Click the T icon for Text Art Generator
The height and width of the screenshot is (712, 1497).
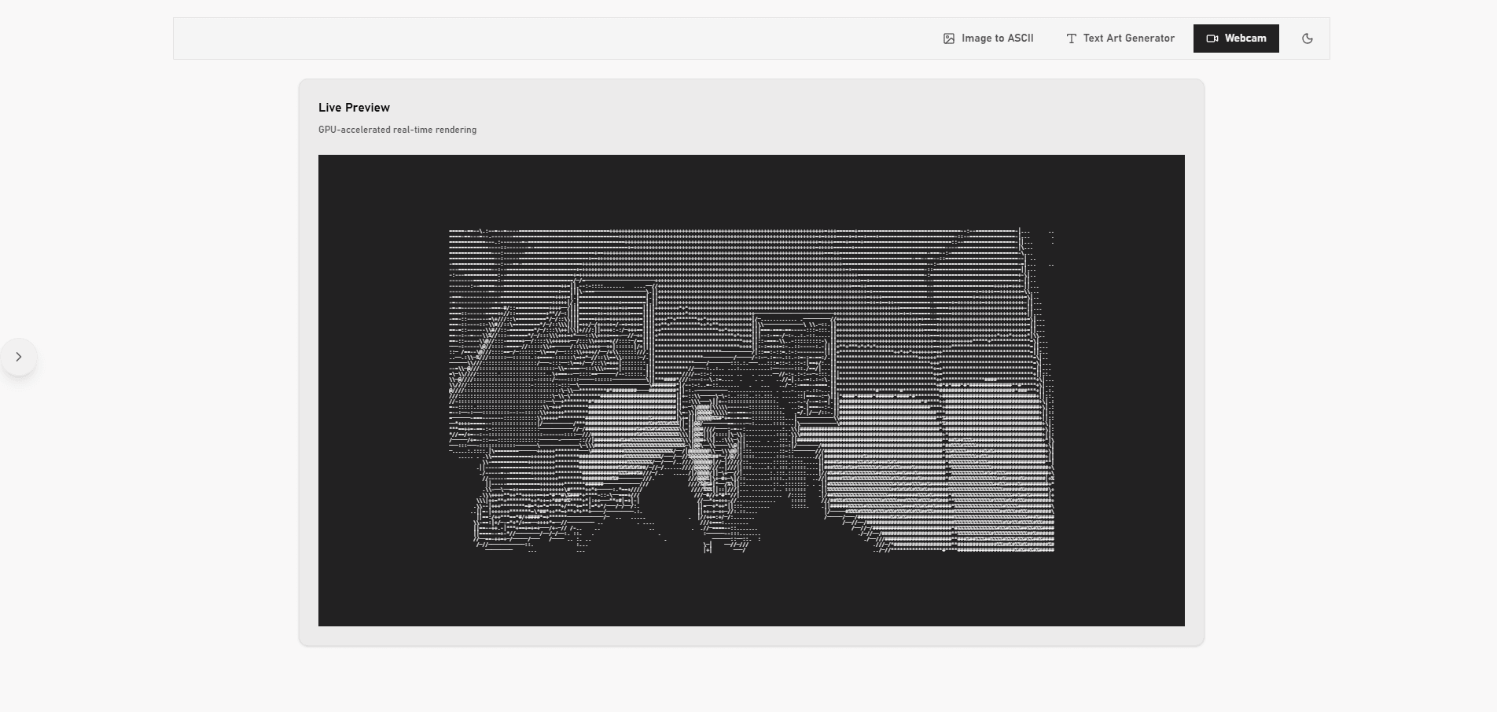1071,39
